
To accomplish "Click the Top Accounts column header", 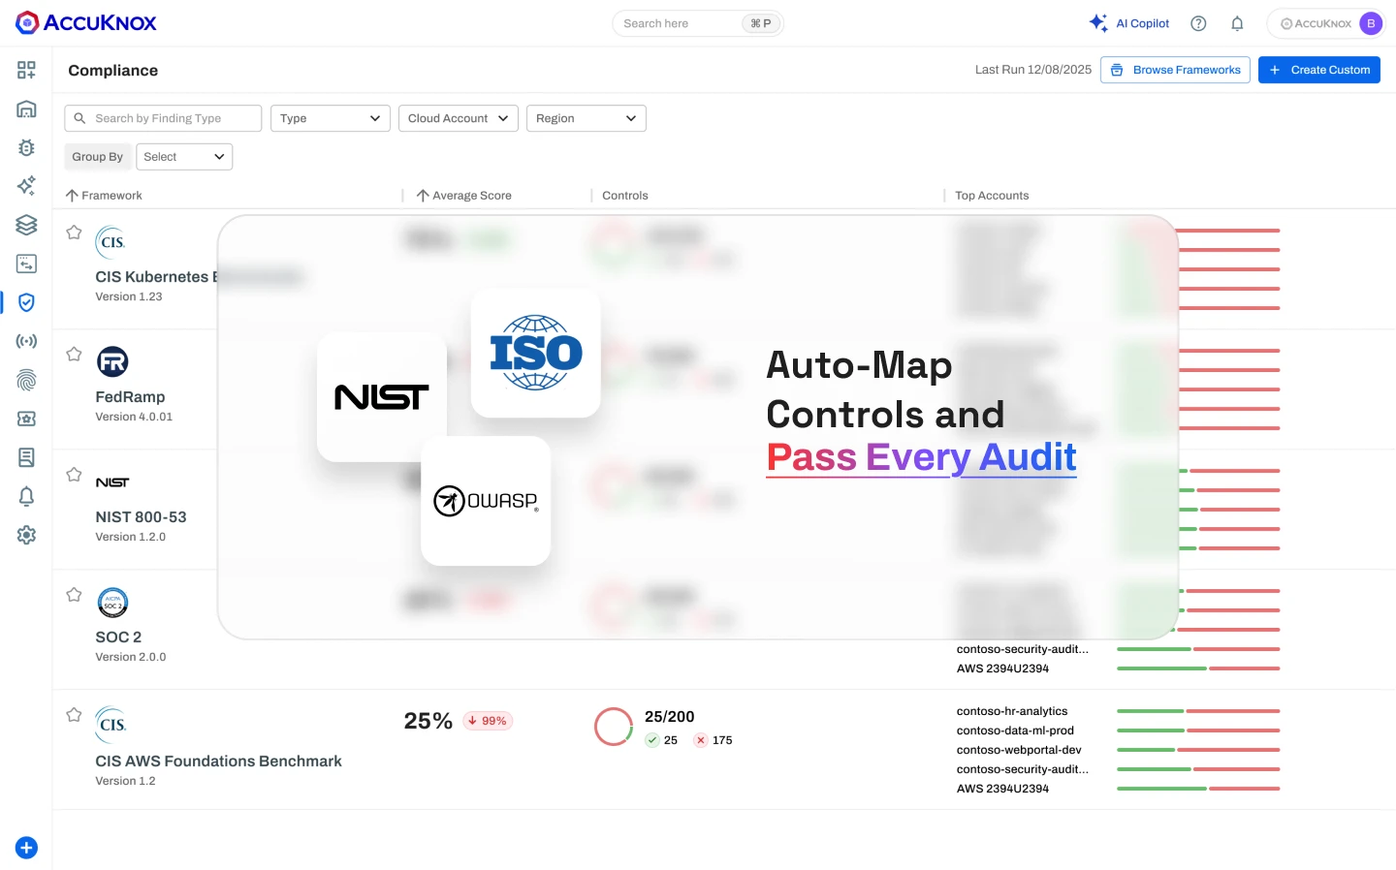I will (x=992, y=196).
